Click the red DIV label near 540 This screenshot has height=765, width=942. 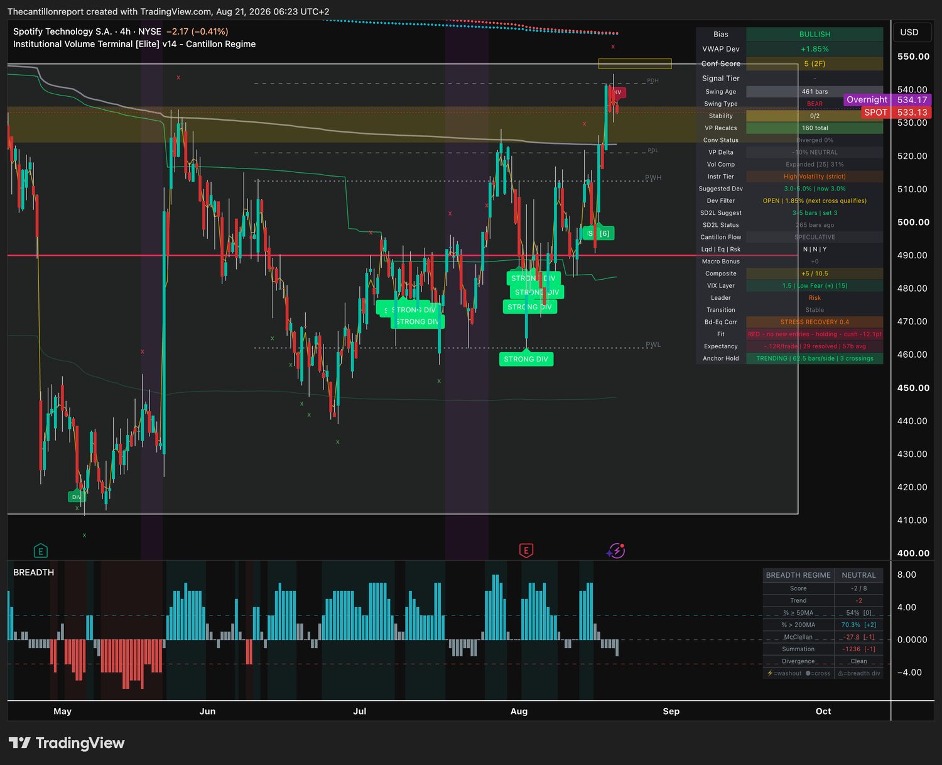pos(617,92)
